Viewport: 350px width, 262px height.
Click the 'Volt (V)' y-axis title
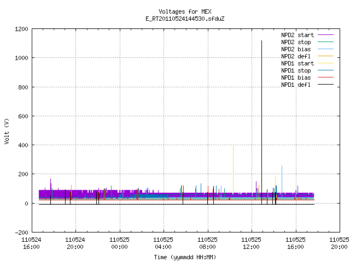pos(7,131)
